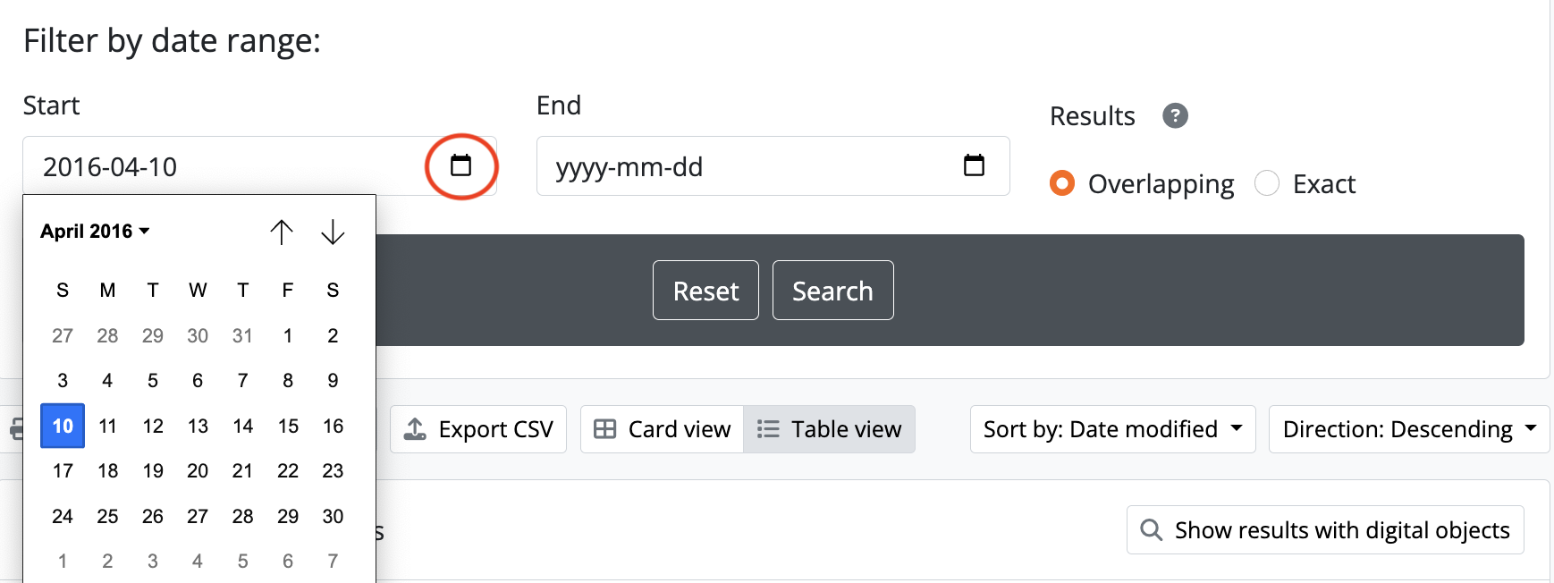This screenshot has width=1554, height=583.
Task: Click the magnifier icon beside digital objects
Action: 1152,530
